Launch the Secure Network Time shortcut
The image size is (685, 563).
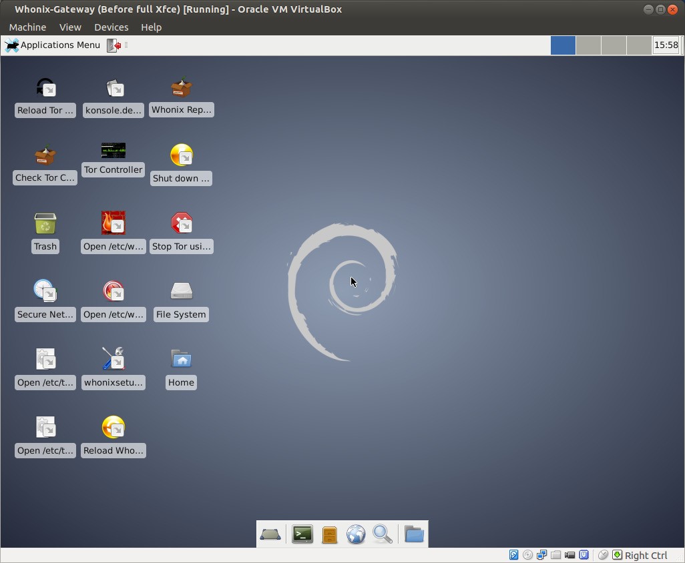pyautogui.click(x=45, y=292)
